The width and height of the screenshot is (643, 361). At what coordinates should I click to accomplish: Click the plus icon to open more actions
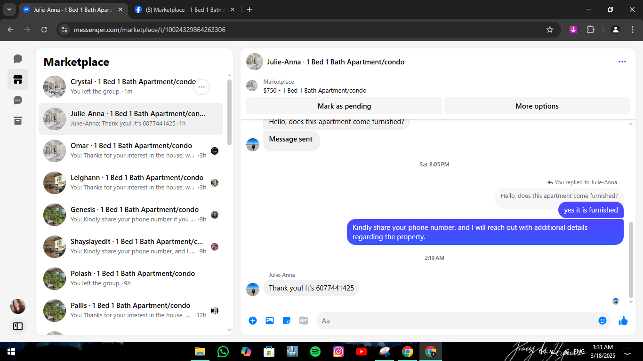tap(253, 321)
